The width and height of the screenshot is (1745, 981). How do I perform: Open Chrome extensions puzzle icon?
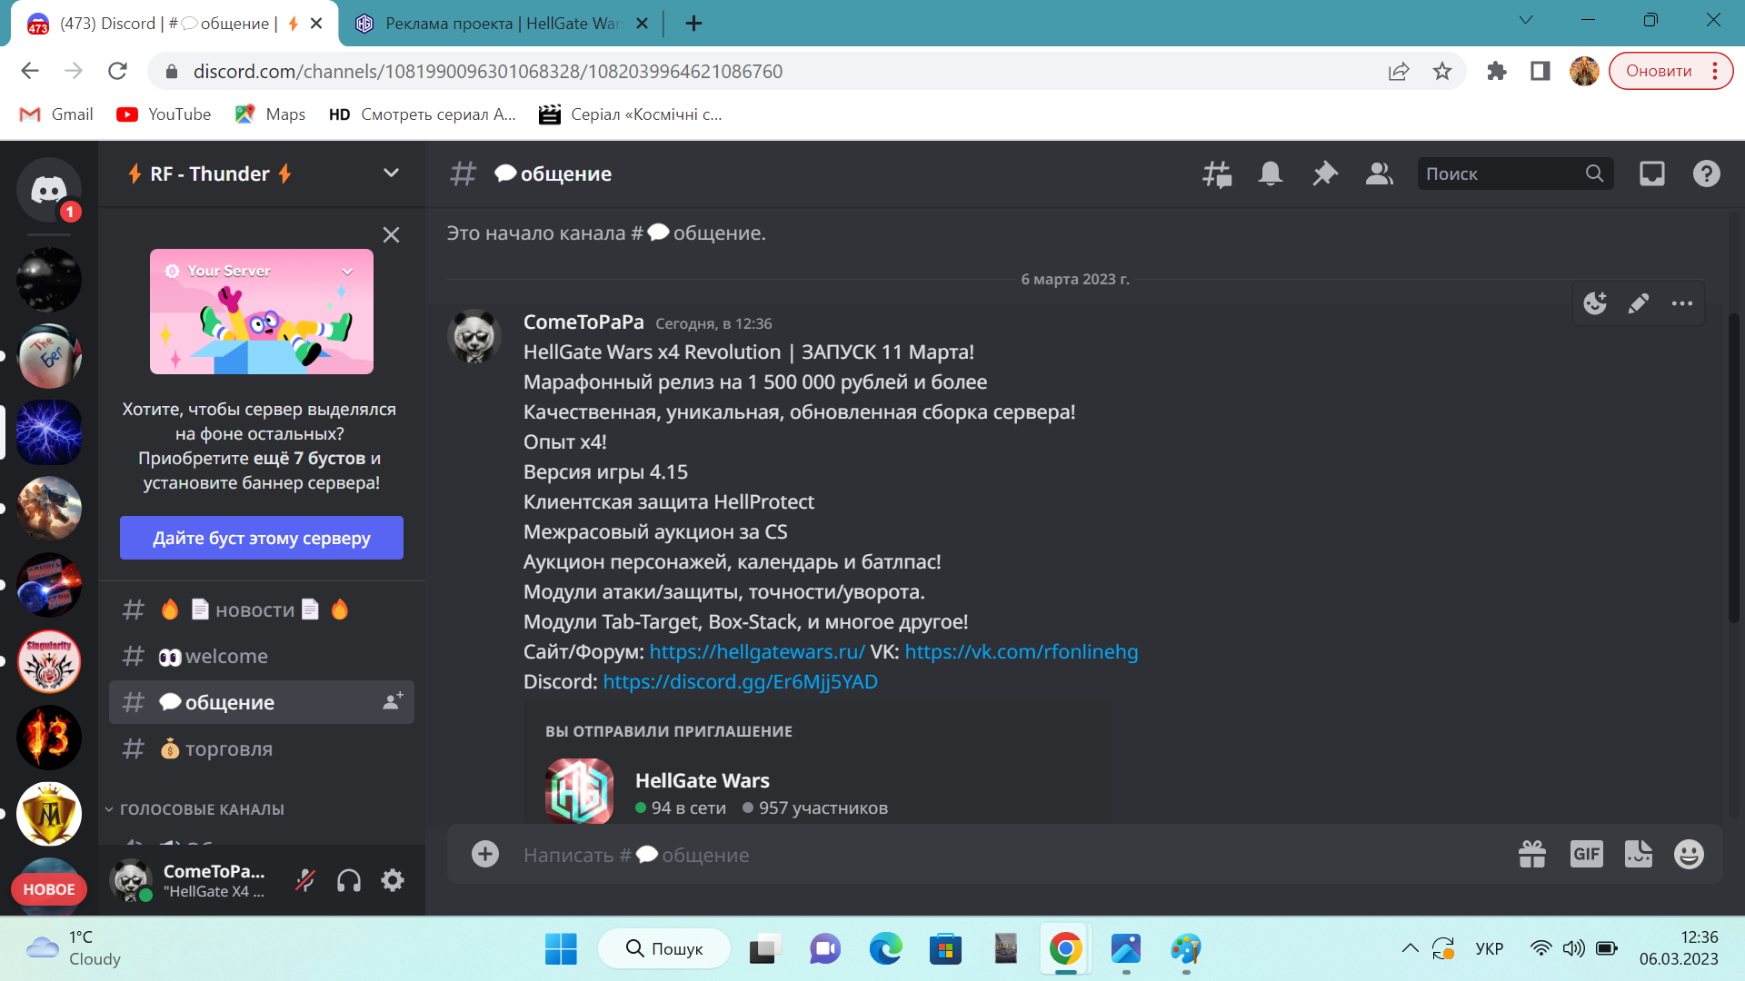click(x=1497, y=71)
